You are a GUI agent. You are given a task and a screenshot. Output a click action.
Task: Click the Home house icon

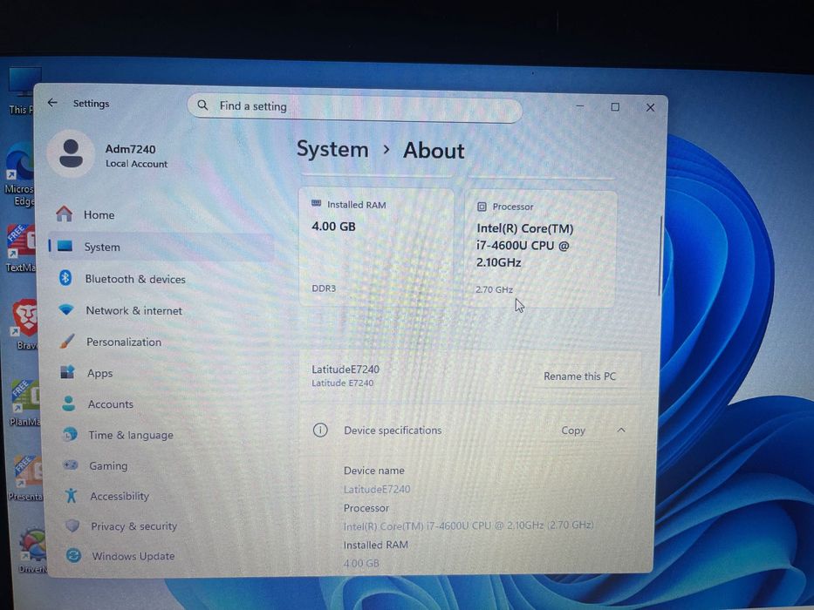point(65,213)
